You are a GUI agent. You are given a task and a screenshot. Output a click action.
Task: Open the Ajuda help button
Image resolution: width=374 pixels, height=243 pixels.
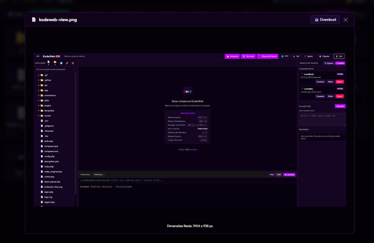(x=308, y=56)
